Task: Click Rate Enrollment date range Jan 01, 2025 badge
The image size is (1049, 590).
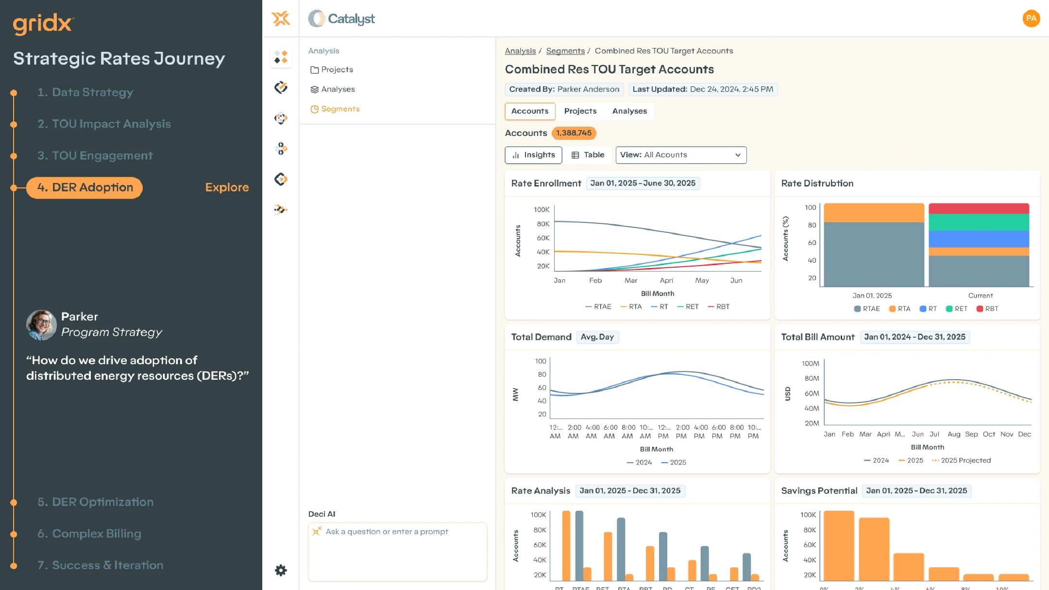Action: [643, 183]
